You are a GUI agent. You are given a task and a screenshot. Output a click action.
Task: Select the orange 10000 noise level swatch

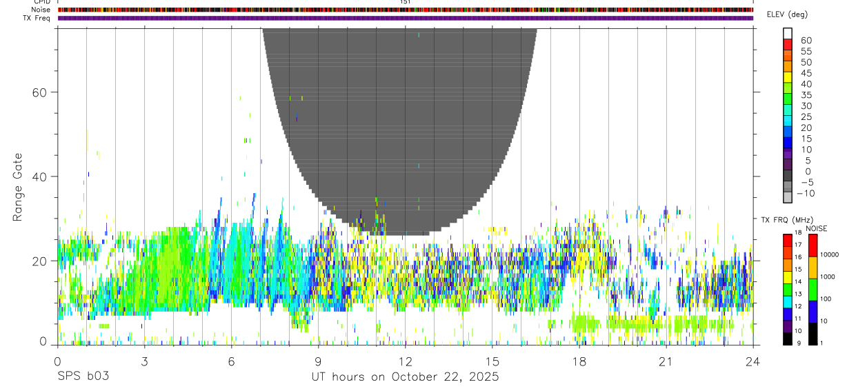(813, 268)
